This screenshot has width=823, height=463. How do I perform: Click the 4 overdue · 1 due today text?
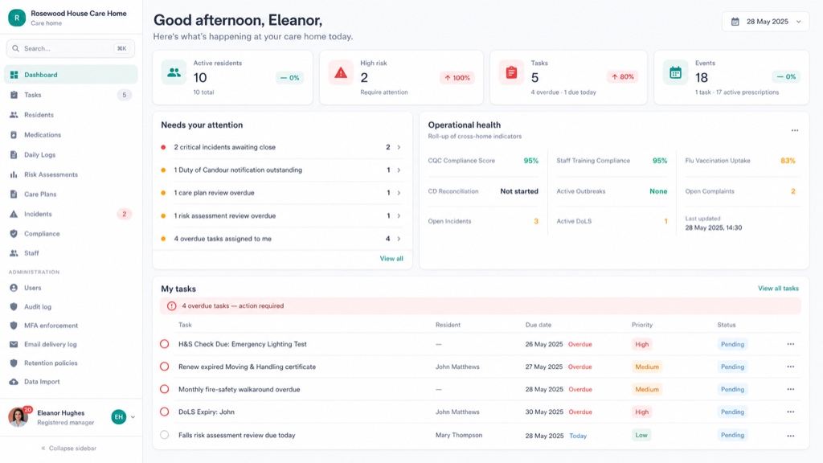pyautogui.click(x=563, y=92)
